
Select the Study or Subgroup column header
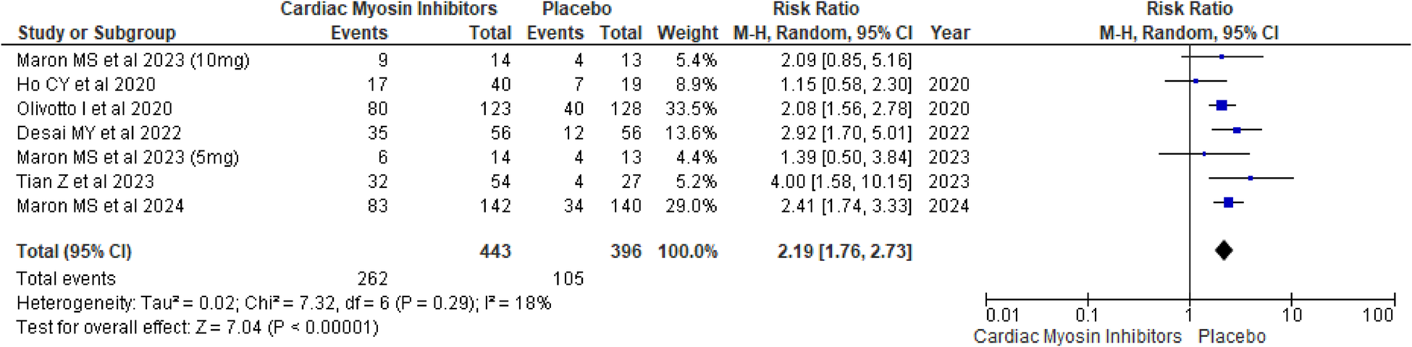pyautogui.click(x=96, y=33)
